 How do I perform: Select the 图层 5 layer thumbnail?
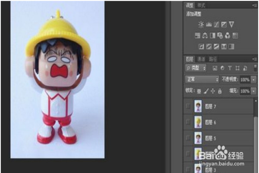coord(198,138)
